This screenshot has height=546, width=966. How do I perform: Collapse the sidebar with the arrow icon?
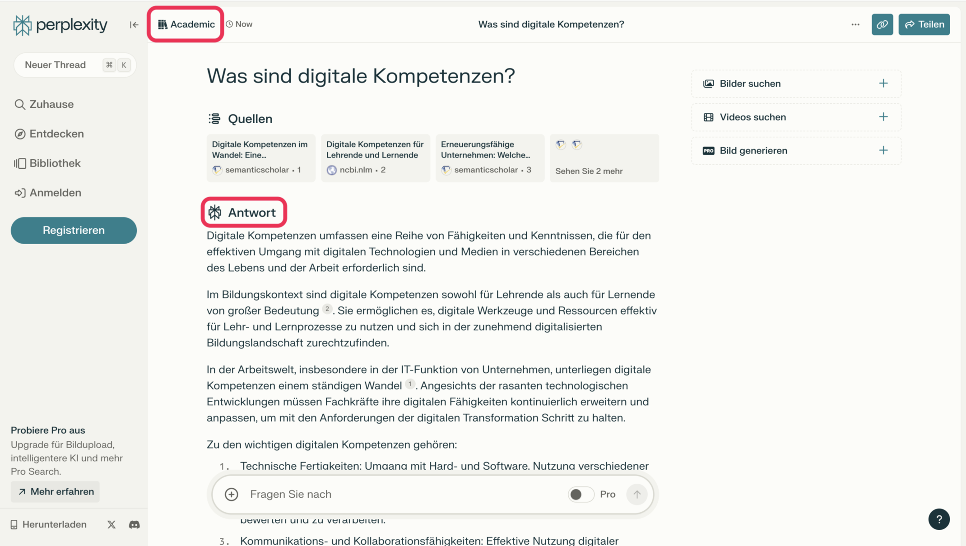point(134,25)
